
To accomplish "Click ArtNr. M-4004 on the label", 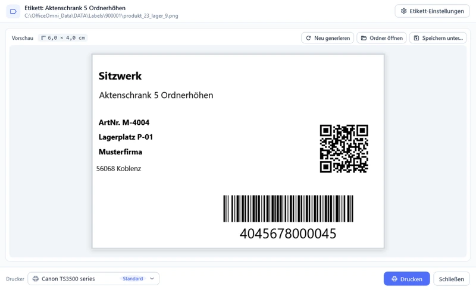I will tap(124, 122).
